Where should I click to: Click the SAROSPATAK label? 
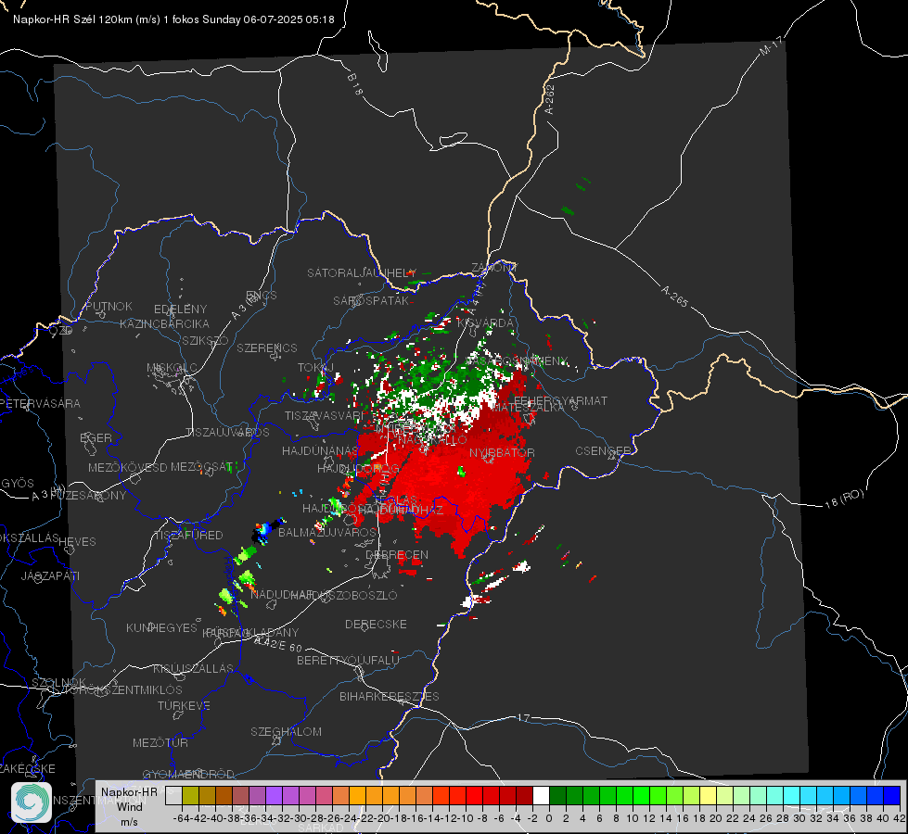pos(371,300)
